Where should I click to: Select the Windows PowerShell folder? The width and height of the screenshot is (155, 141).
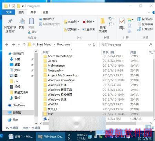click(x=59, y=80)
